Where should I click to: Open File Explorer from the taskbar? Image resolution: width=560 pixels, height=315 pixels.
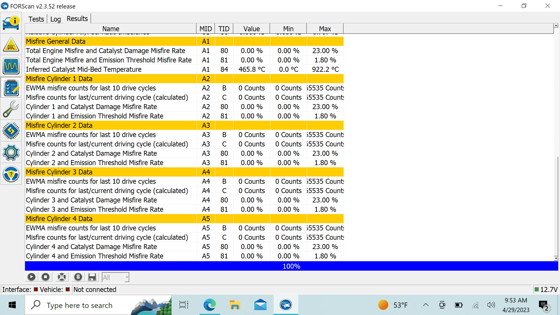click(x=235, y=305)
